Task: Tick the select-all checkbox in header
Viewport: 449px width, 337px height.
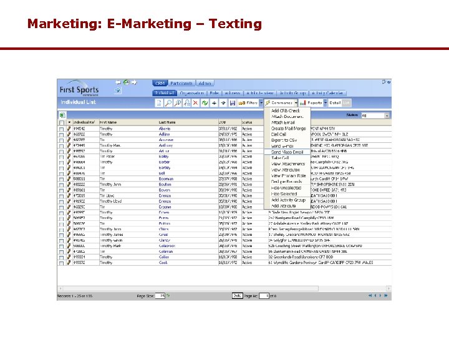Action: point(61,123)
